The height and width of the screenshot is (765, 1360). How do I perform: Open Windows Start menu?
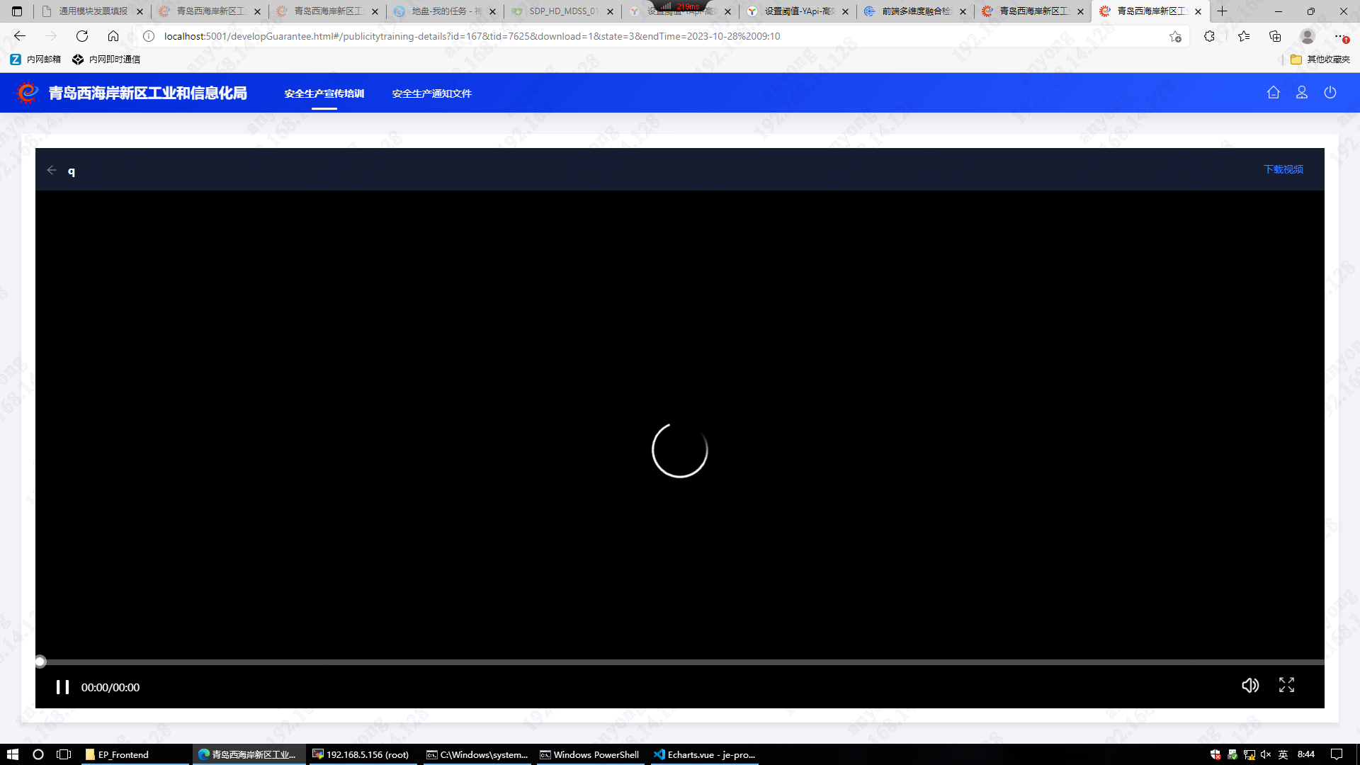[x=12, y=754]
